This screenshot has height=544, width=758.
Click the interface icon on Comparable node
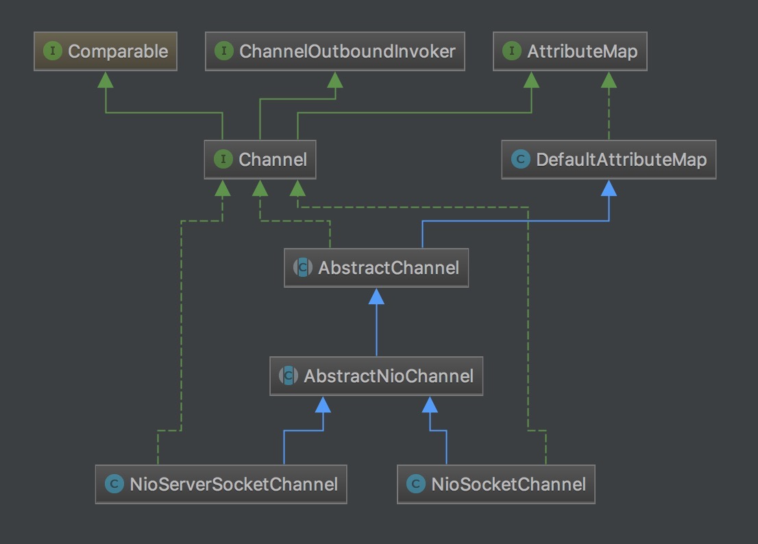[53, 51]
